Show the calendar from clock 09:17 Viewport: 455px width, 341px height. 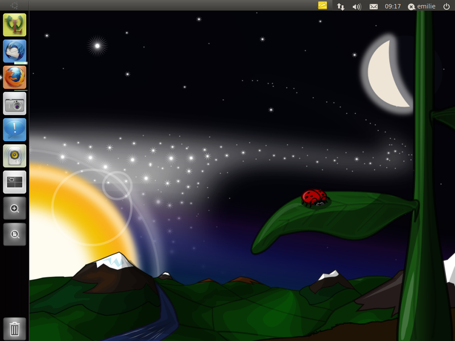pos(392,6)
